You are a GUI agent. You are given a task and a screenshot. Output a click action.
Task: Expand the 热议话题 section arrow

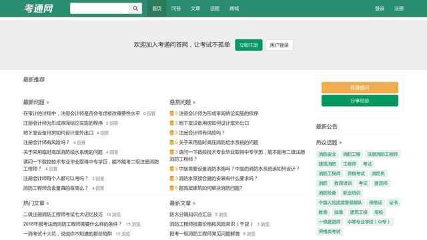tap(340, 143)
